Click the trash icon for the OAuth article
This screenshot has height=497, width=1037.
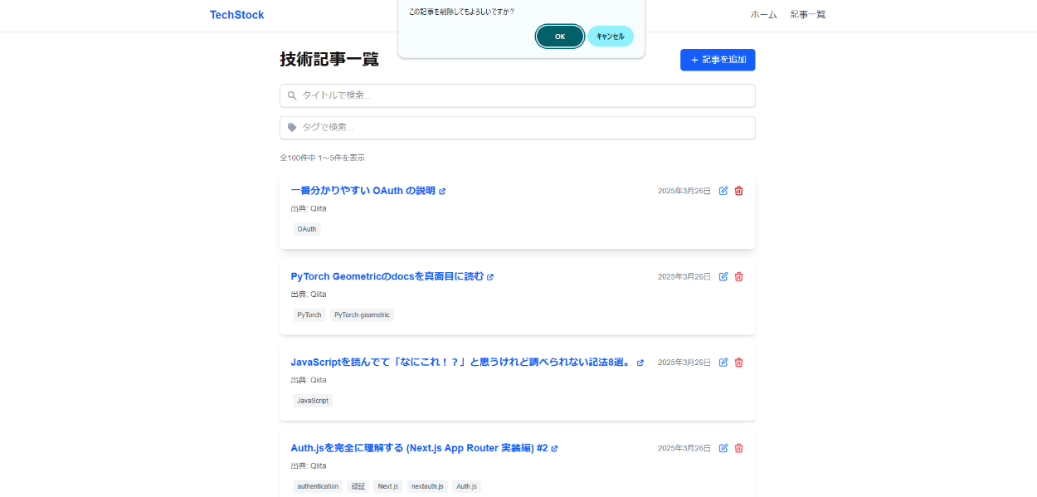[x=739, y=191]
